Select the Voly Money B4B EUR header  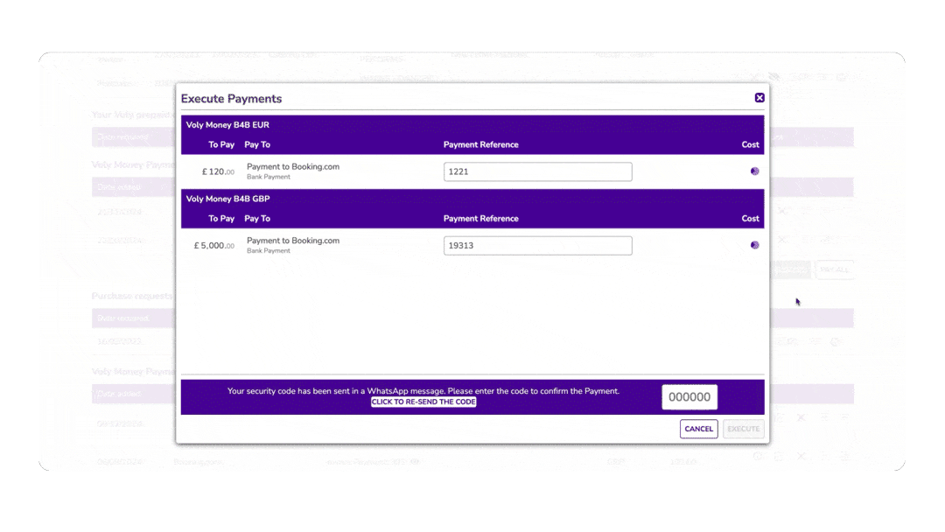pos(227,125)
